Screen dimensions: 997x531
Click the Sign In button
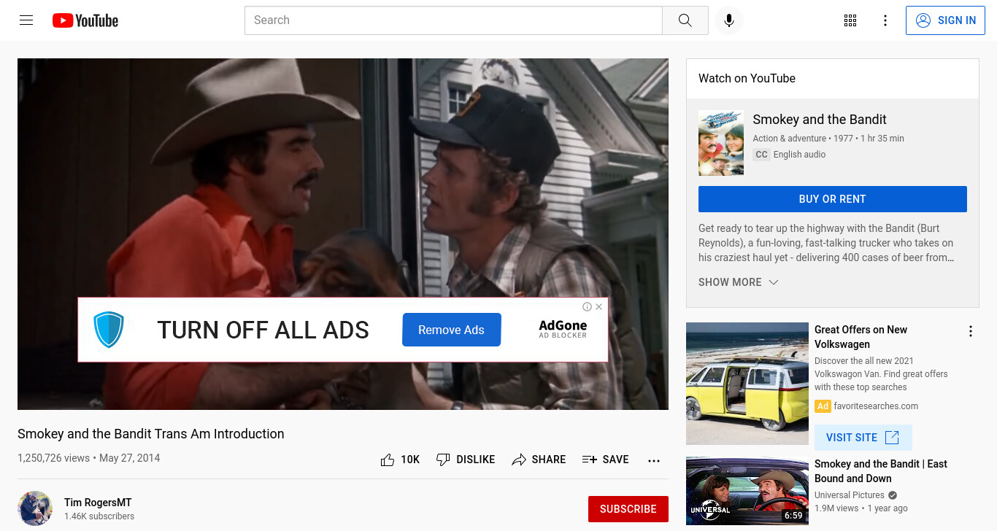(945, 20)
